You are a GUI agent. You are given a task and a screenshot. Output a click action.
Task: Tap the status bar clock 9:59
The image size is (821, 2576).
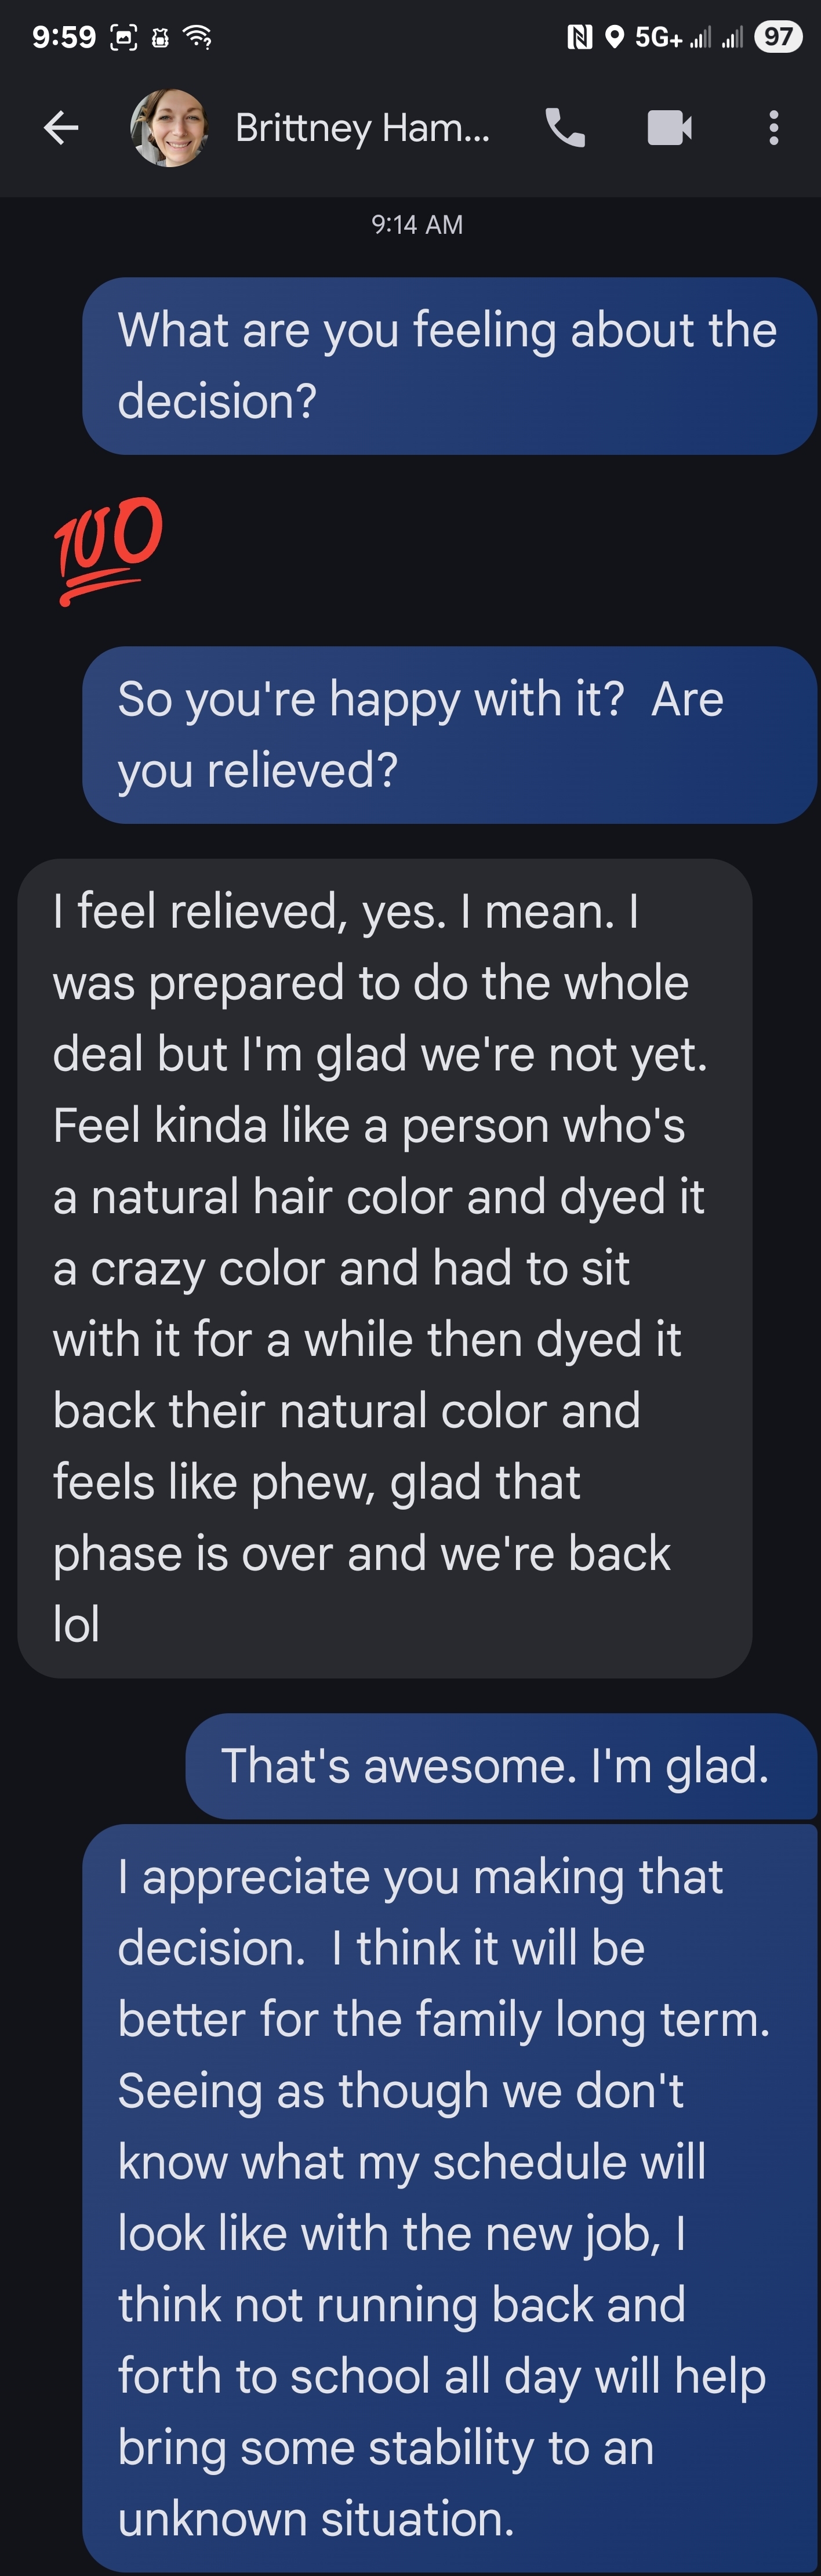[x=64, y=38]
